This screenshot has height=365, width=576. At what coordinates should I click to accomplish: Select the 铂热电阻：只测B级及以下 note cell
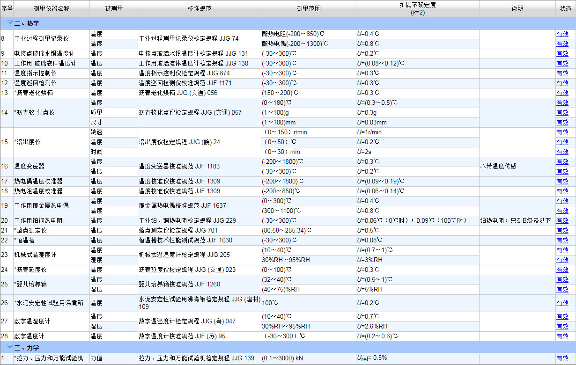point(517,220)
